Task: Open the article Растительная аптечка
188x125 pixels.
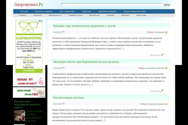Action: click(x=68, y=98)
